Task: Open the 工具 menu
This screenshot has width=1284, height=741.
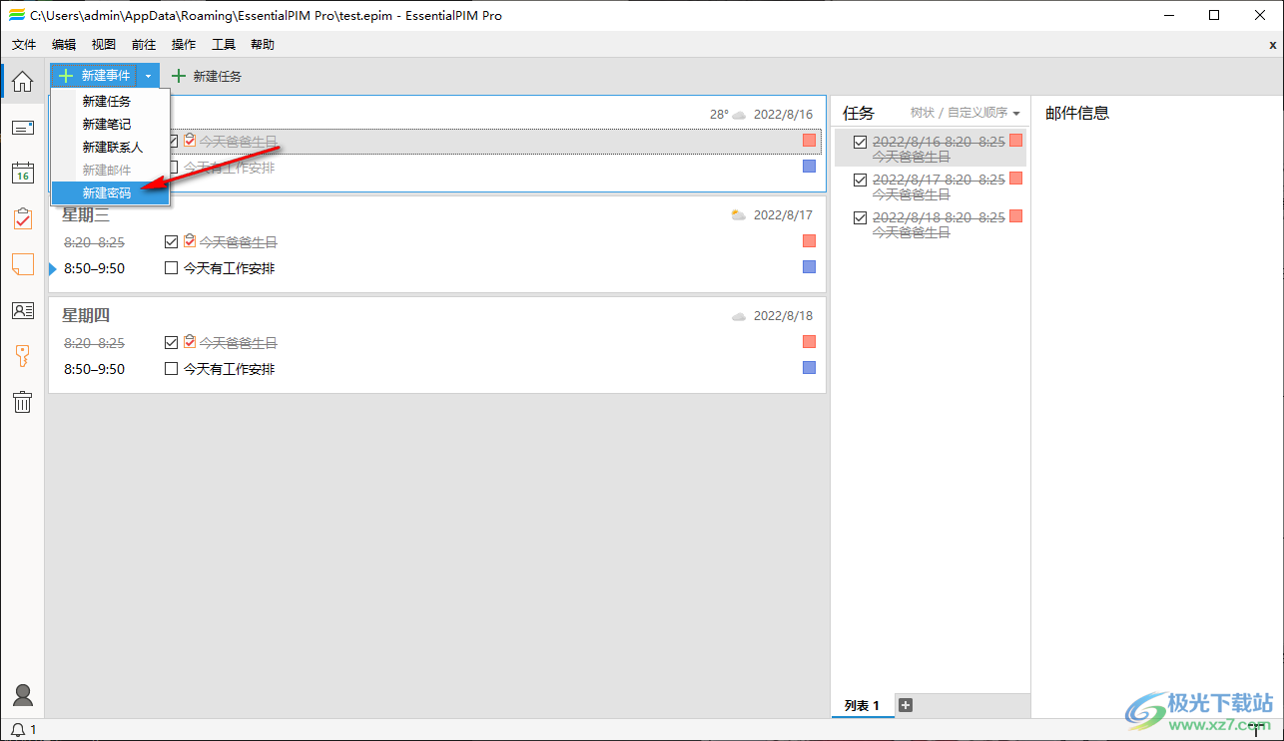Action: pos(224,45)
